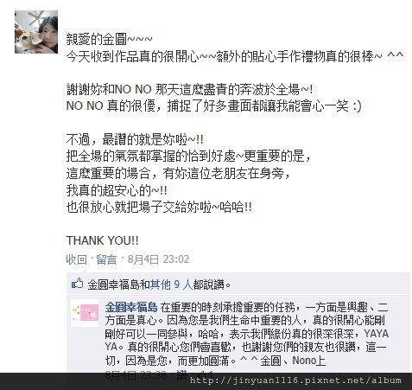This screenshot has width=412, height=390.
Task: Click the 收回 link under the post
Action: tap(76, 259)
